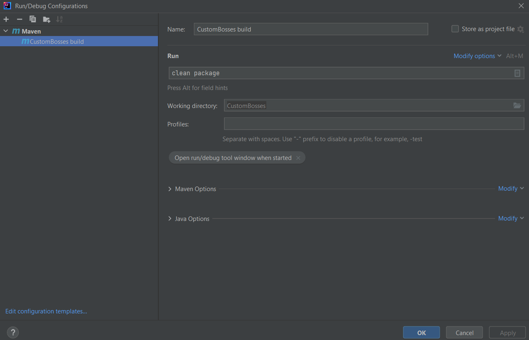This screenshot has height=340, width=529.
Task: Collapse the Maven tree node
Action: [x=6, y=31]
